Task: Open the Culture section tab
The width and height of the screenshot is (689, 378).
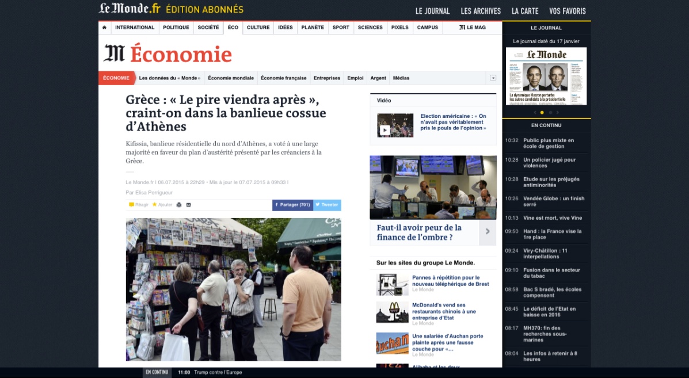Action: 258,27
